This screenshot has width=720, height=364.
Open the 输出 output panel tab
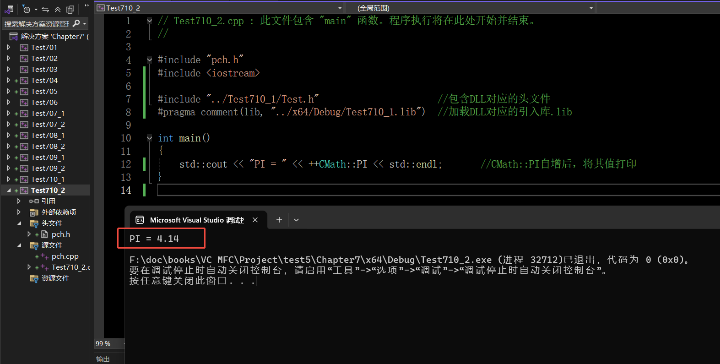point(103,359)
